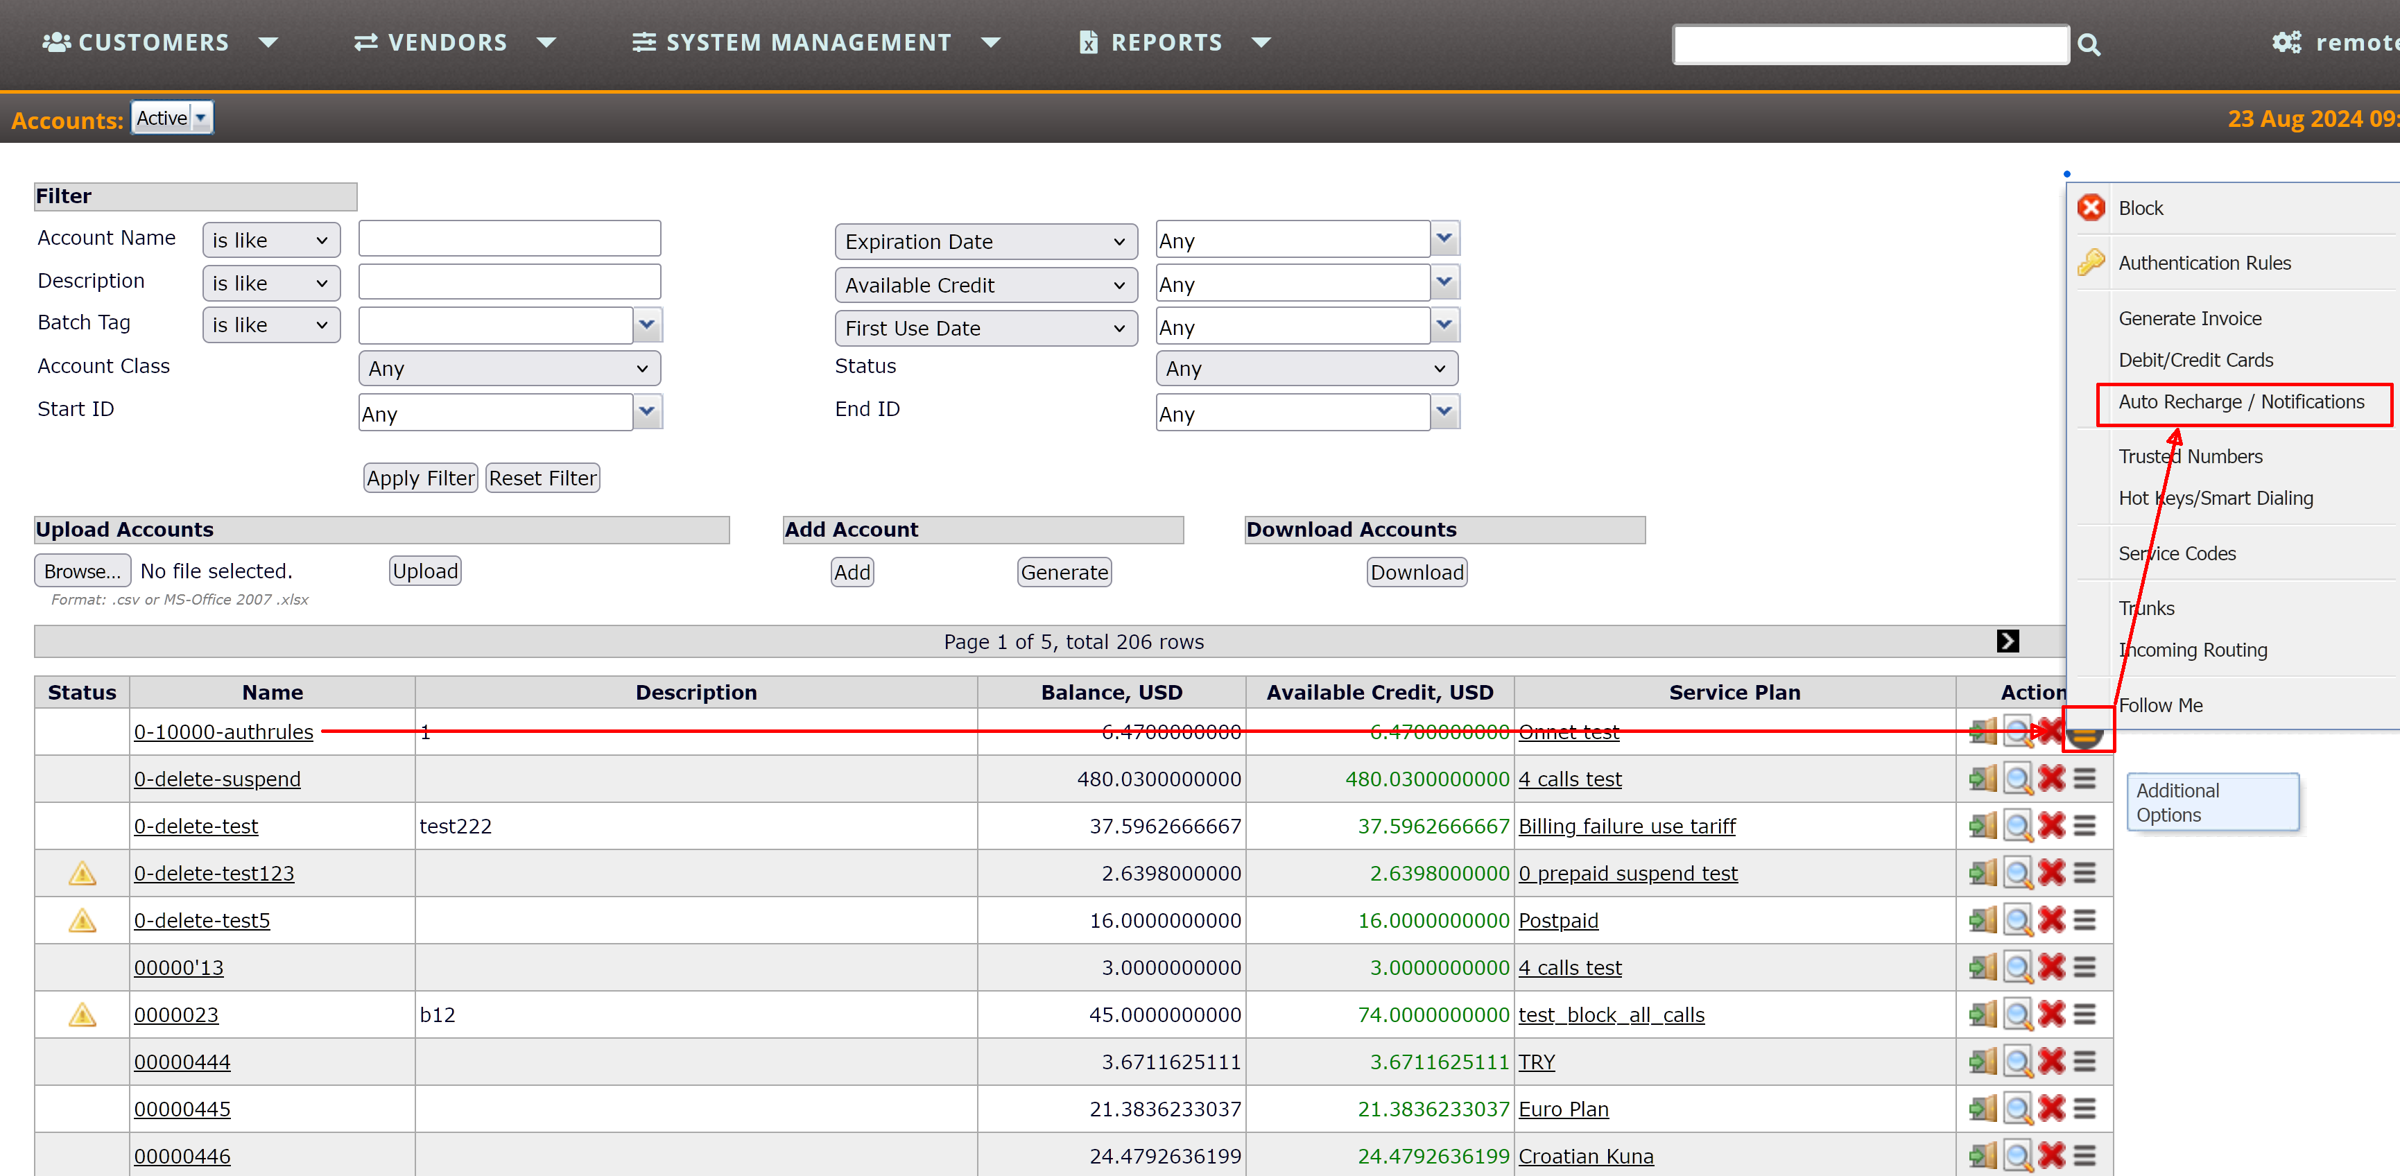
Task: Click the Account Name filter text field
Action: pos(509,239)
